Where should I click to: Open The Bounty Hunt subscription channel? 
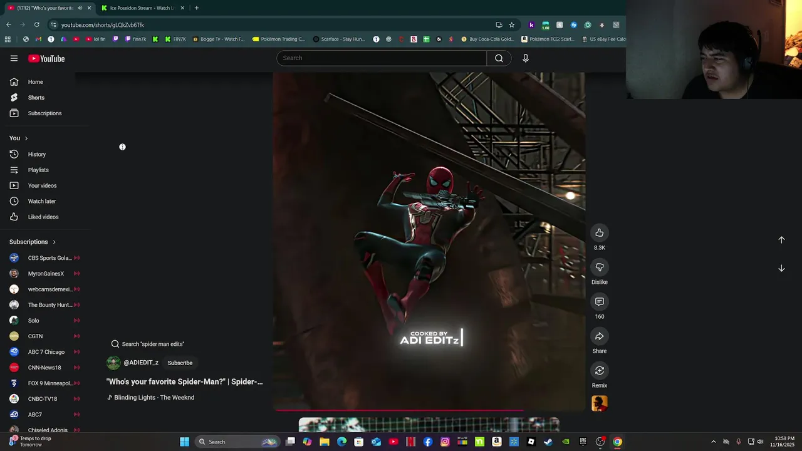click(44, 305)
